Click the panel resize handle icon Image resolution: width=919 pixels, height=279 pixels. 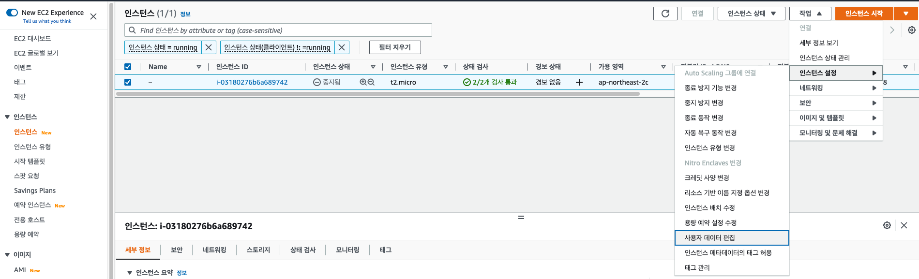click(x=521, y=218)
